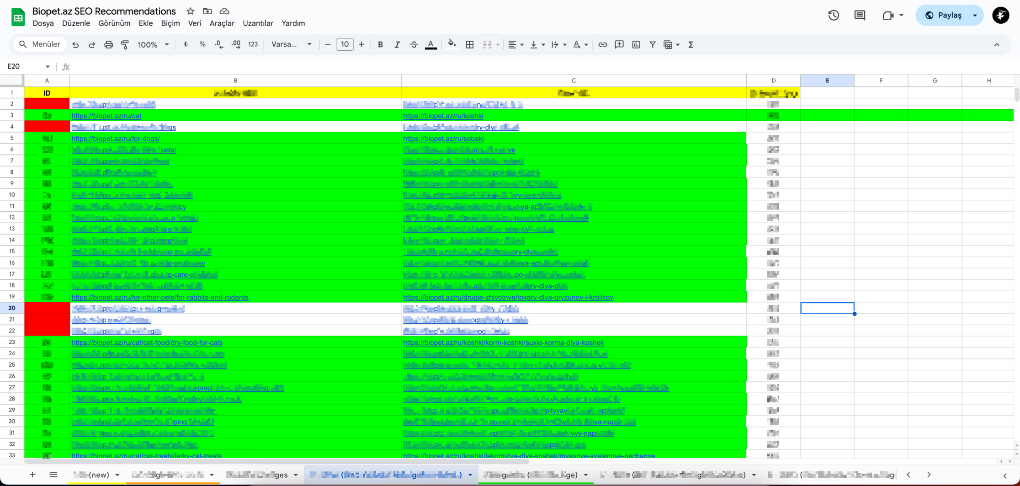Open the comments panel
Viewport: 1020px width, 486px height.
click(x=860, y=15)
